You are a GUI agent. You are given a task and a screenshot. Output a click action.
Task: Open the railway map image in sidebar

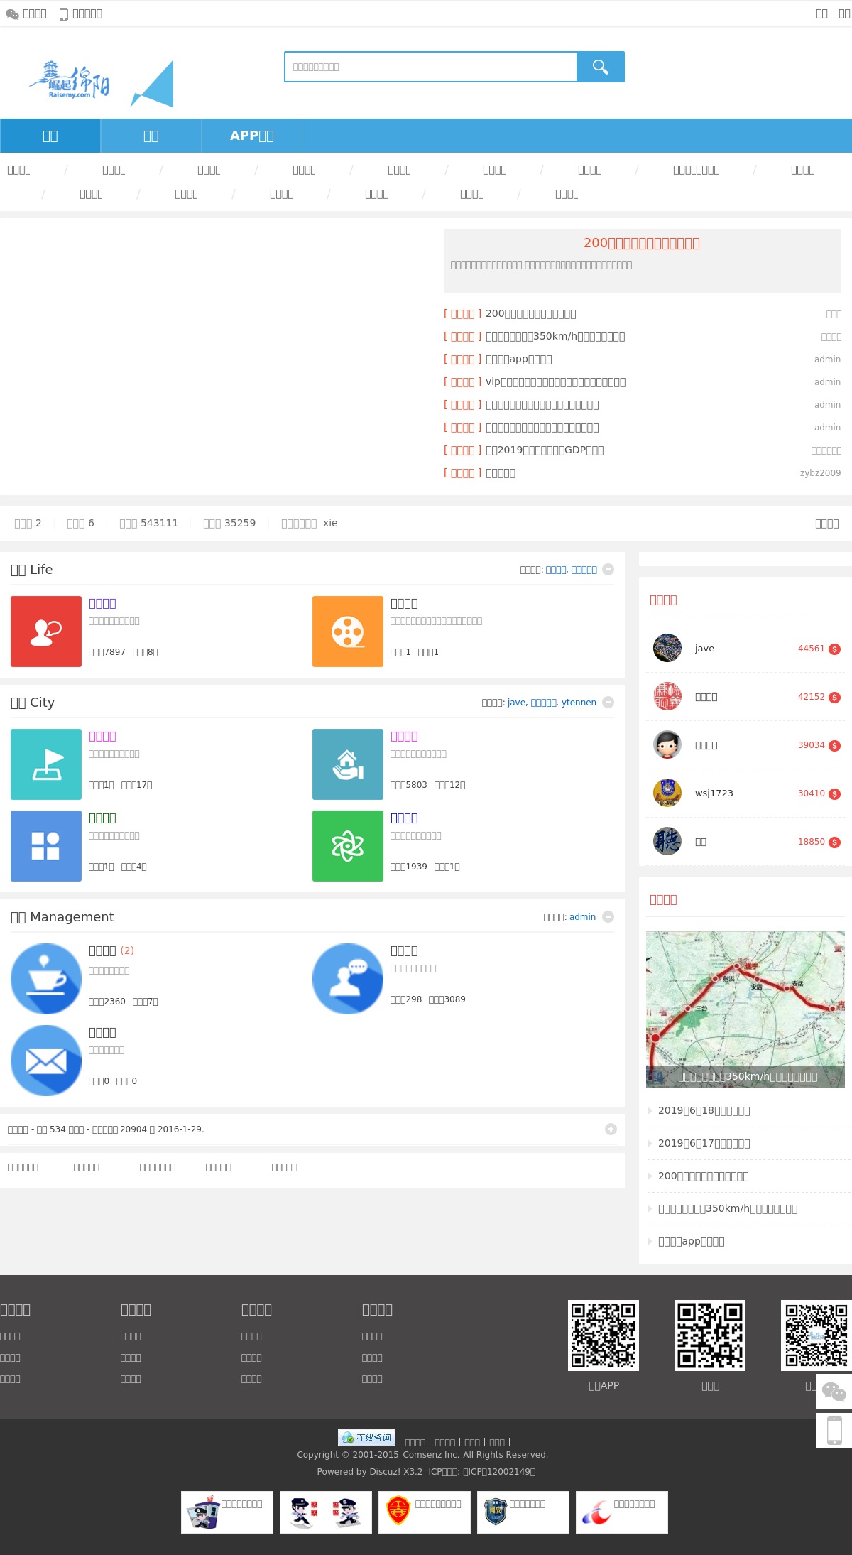coord(745,1009)
